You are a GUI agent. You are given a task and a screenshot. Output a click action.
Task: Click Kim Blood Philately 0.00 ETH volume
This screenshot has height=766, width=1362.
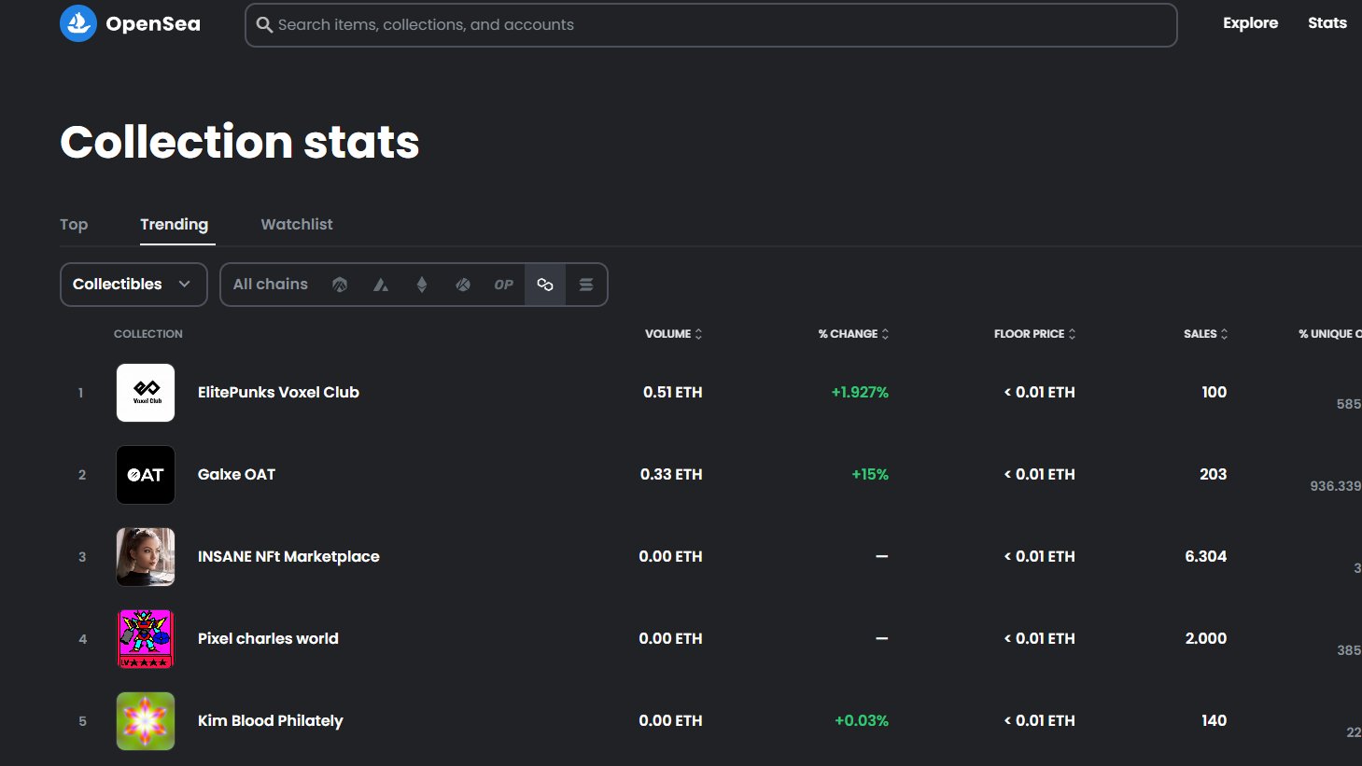670,721
